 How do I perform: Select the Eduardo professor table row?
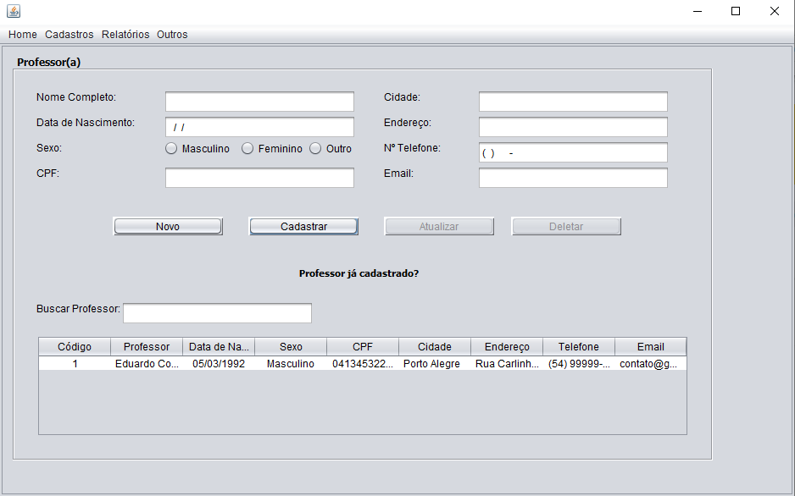pyautogui.click(x=363, y=363)
